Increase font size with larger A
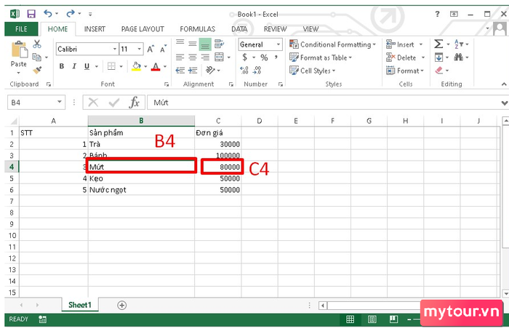Viewport: 509px width, 334px height. coord(151,49)
